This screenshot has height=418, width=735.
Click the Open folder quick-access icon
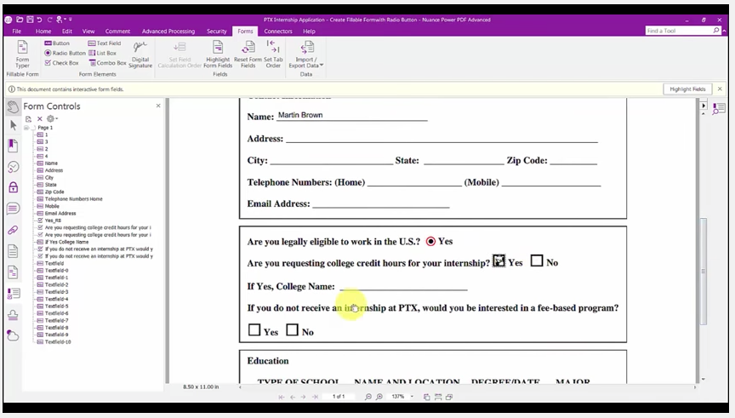(x=20, y=20)
